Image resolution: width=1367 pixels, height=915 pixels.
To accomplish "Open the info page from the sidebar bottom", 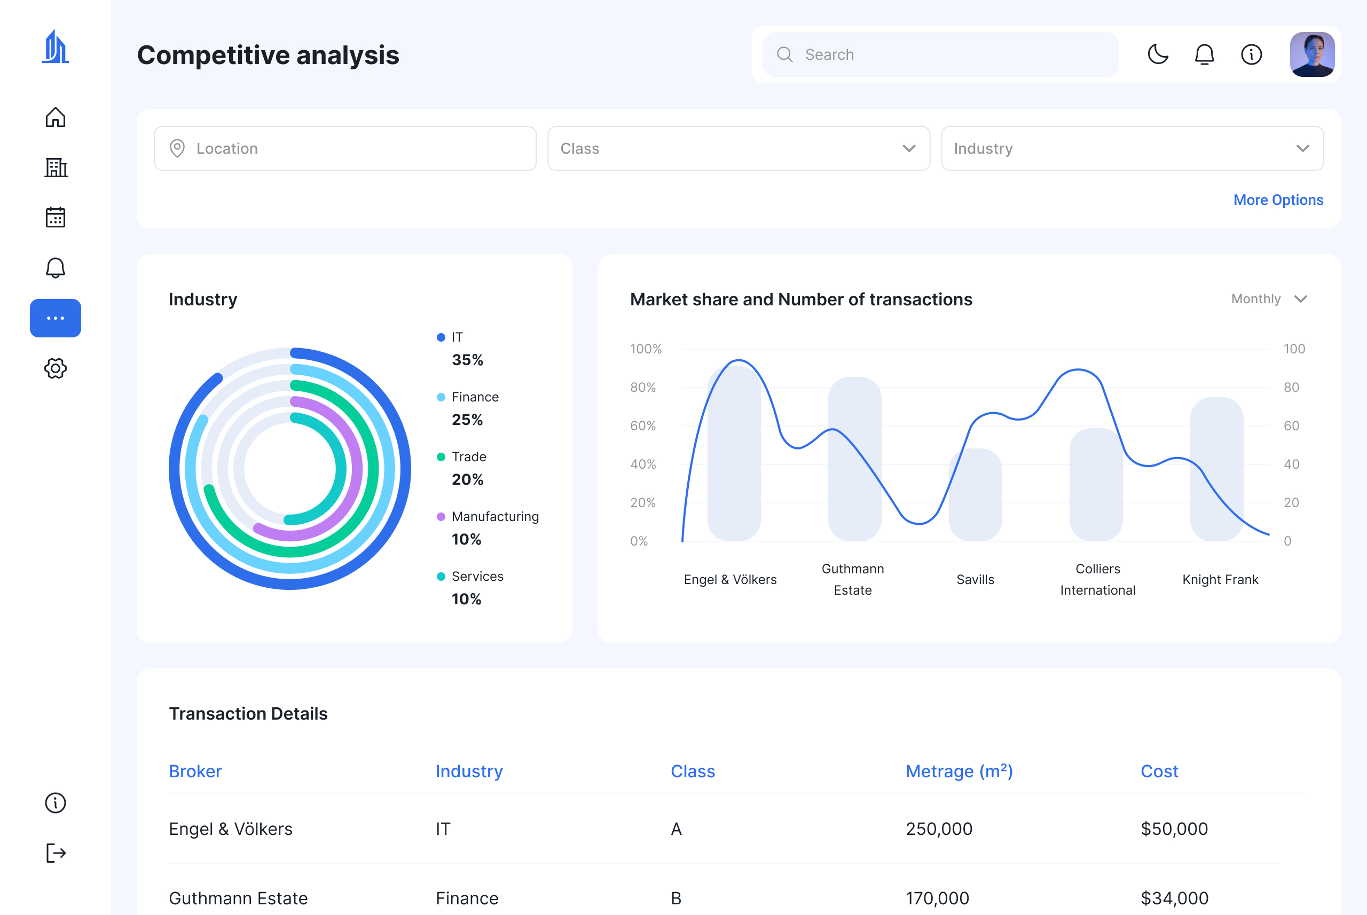I will [x=56, y=803].
